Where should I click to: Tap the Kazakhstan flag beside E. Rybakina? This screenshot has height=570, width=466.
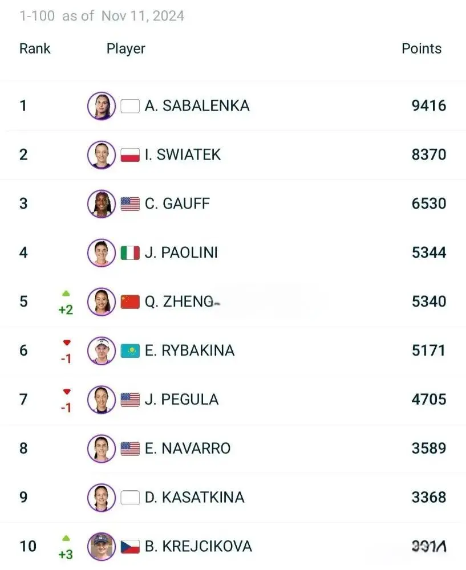click(130, 351)
